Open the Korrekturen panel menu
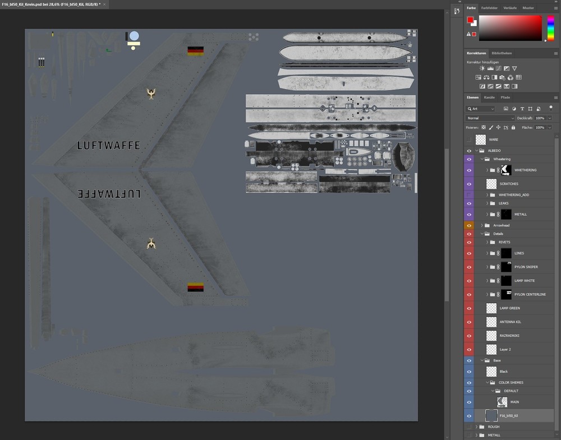The width and height of the screenshot is (561, 440). [557, 53]
